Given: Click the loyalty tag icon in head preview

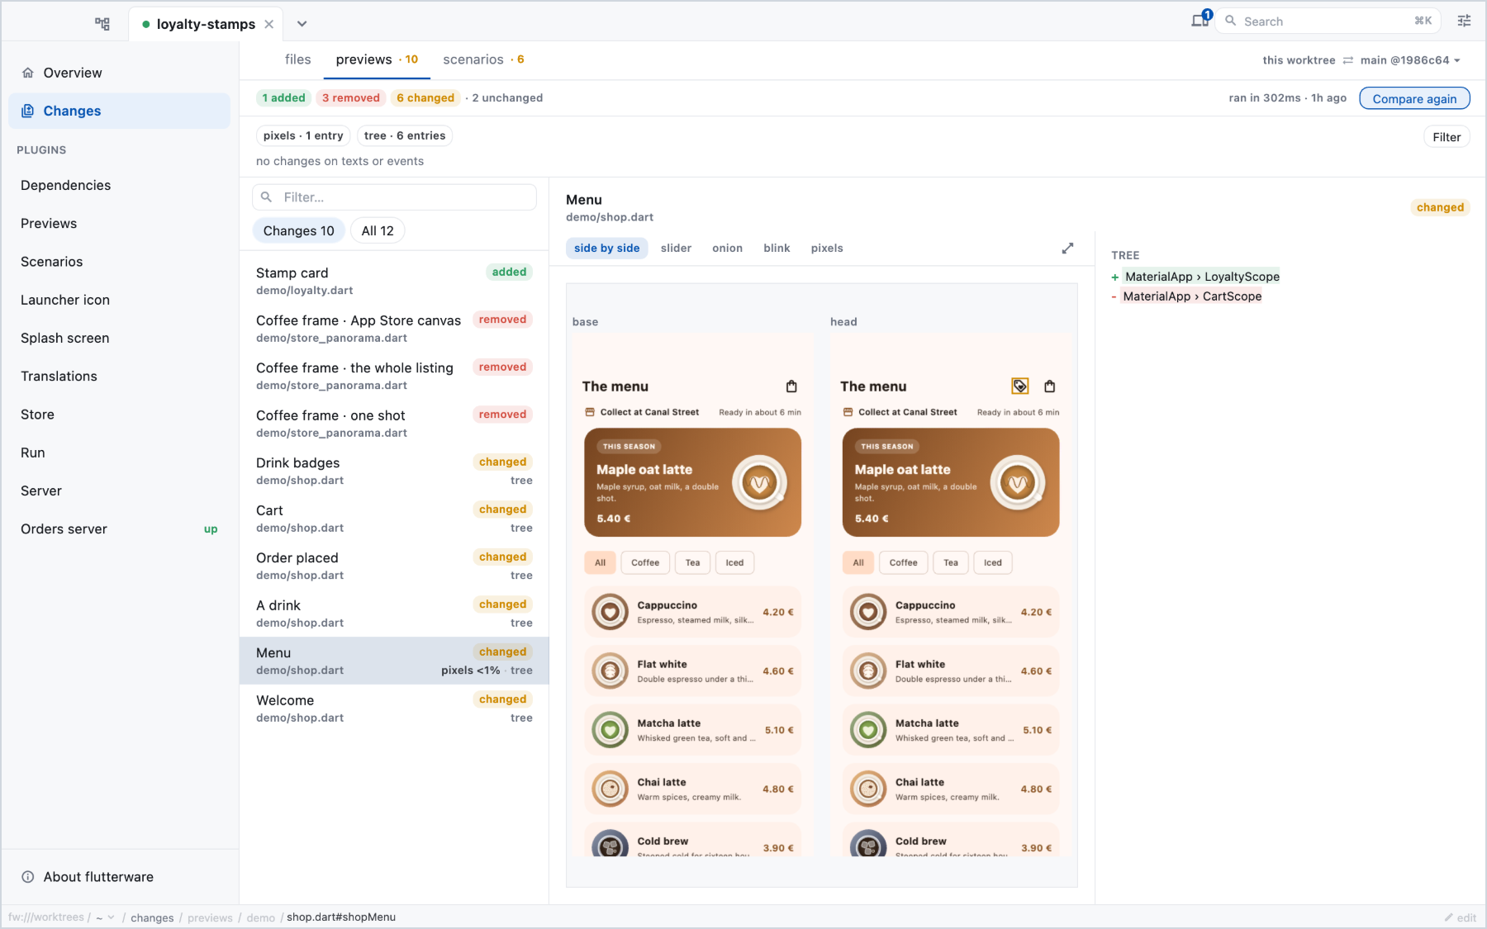Looking at the screenshot, I should 1020,386.
